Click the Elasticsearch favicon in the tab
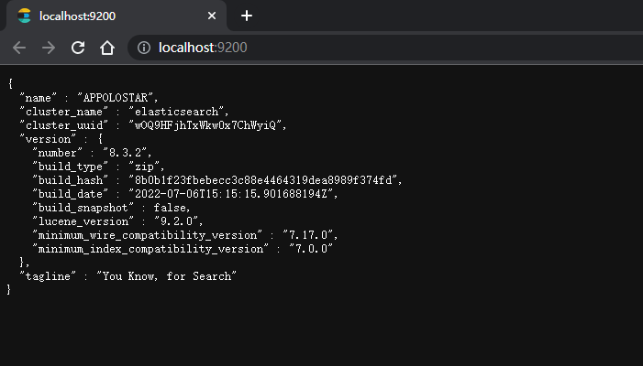643x366 pixels. [25, 16]
